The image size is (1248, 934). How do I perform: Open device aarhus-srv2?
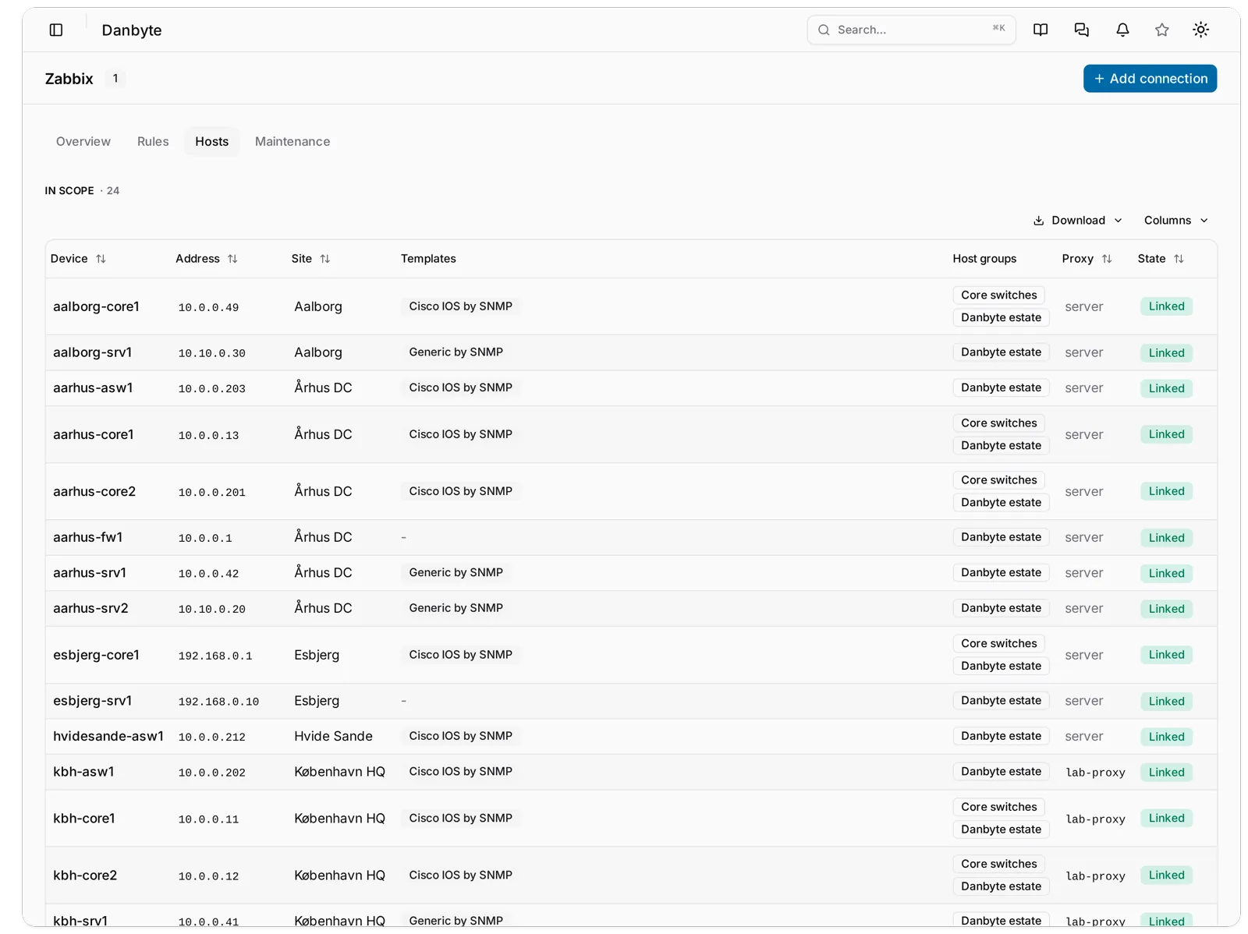[x=90, y=608]
